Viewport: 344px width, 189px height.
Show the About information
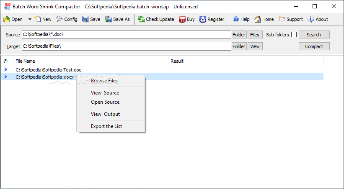click(318, 19)
